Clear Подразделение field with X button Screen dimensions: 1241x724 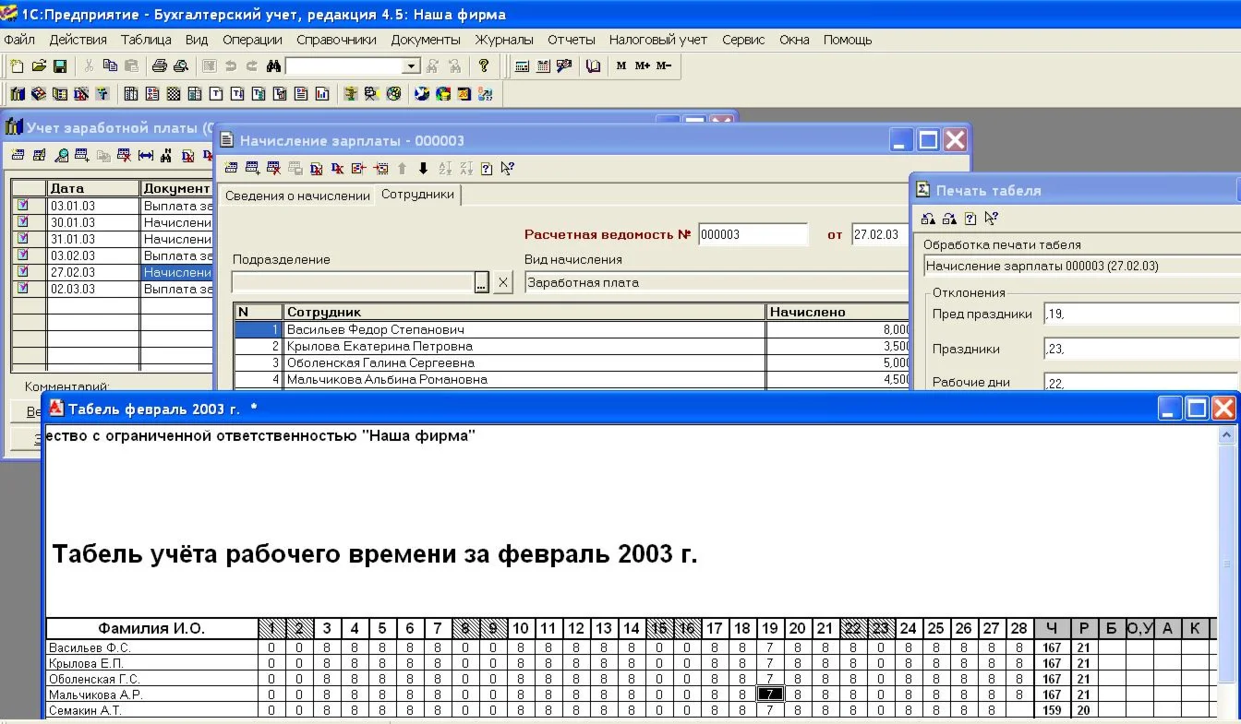(502, 283)
